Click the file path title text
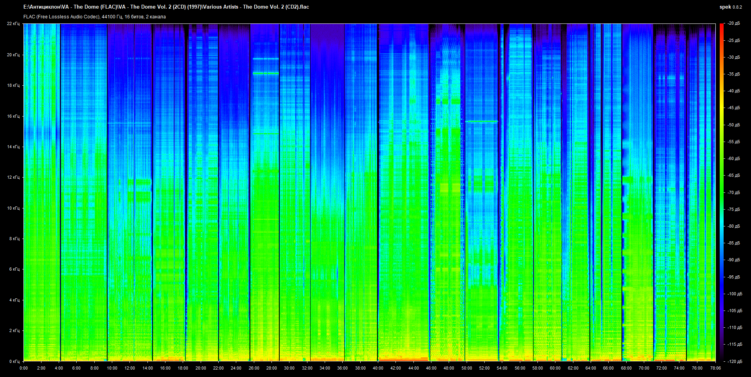The image size is (751, 377). tap(166, 7)
